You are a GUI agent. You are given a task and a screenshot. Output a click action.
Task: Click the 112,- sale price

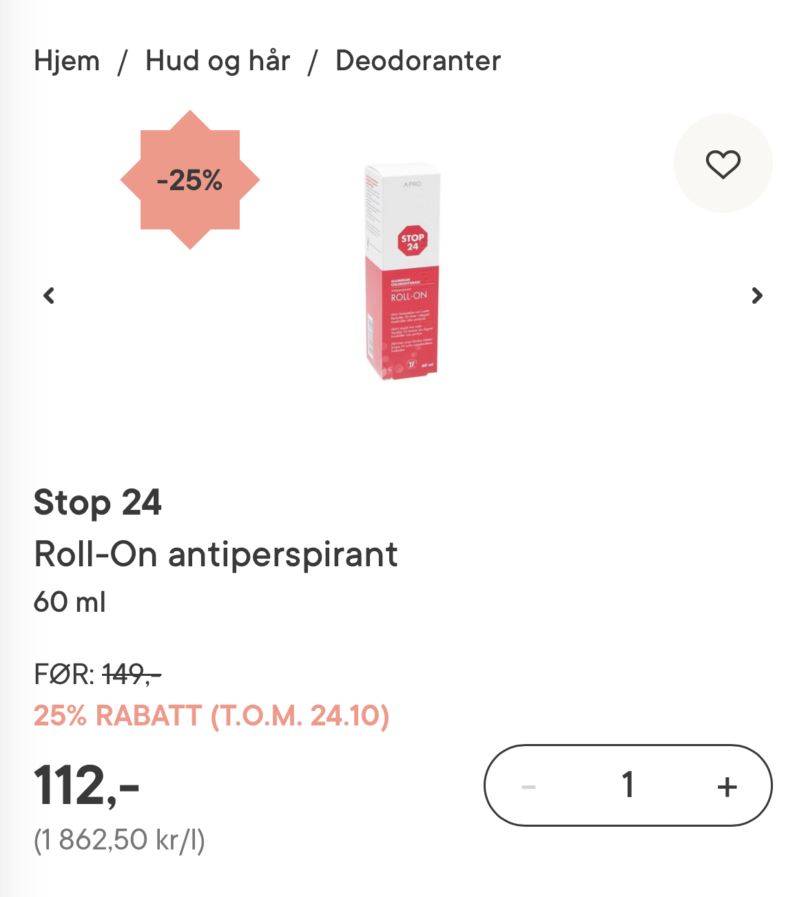(87, 785)
